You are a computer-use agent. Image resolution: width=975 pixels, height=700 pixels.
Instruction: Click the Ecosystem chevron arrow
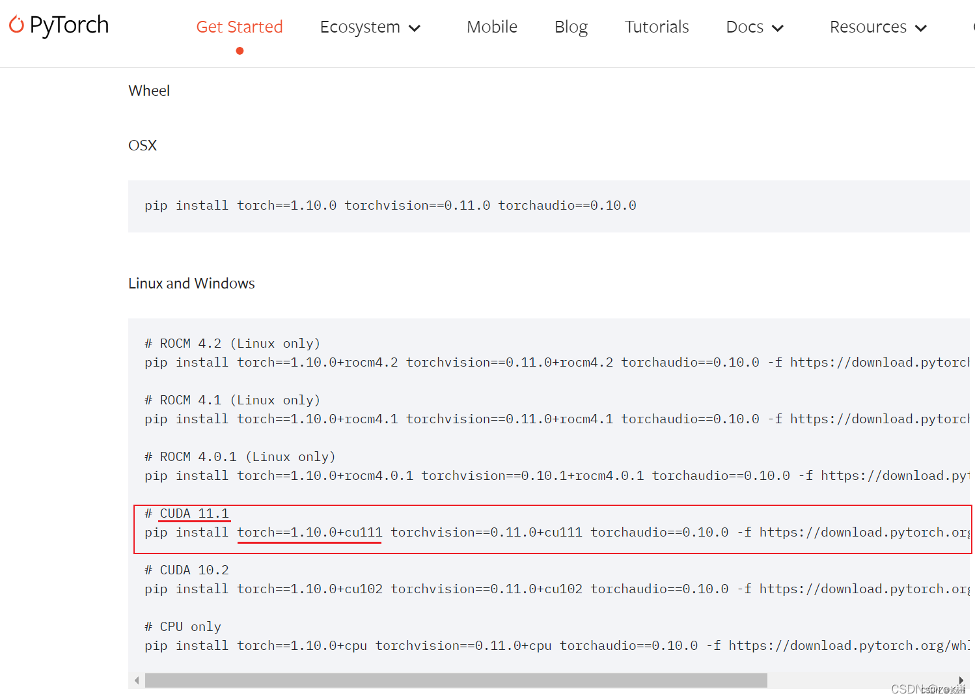pos(415,28)
